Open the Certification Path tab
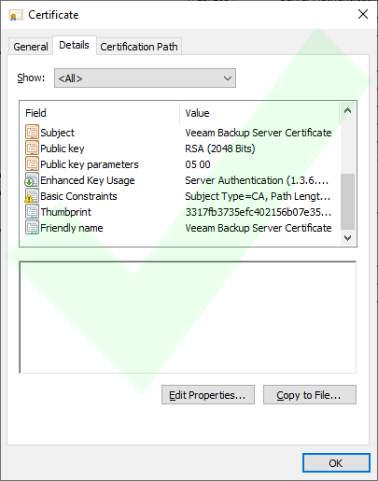 tap(139, 47)
